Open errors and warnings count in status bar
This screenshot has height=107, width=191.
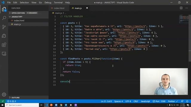[x=12, y=101]
